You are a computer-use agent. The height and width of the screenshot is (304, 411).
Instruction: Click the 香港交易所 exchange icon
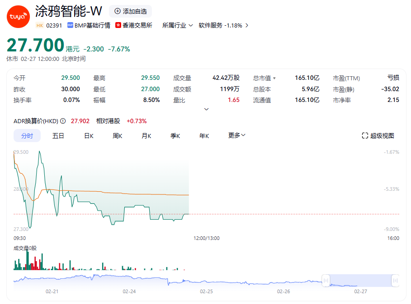coord(118,25)
